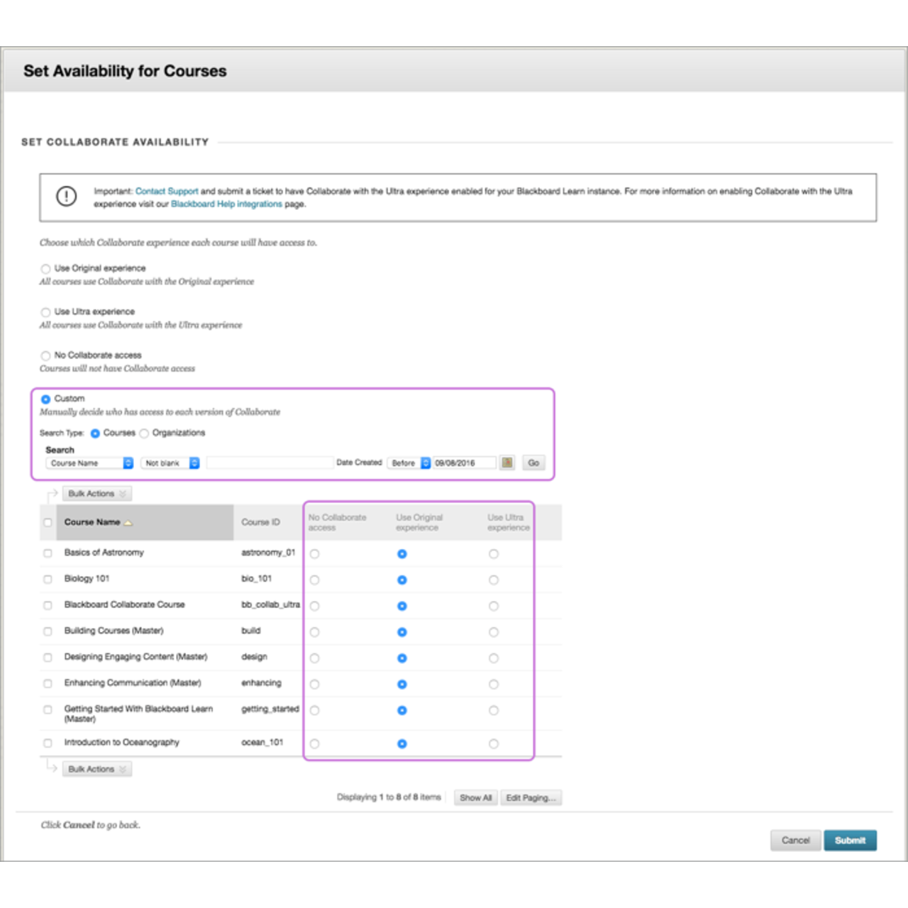Expand the top Bulk Actions menu

[x=96, y=493]
